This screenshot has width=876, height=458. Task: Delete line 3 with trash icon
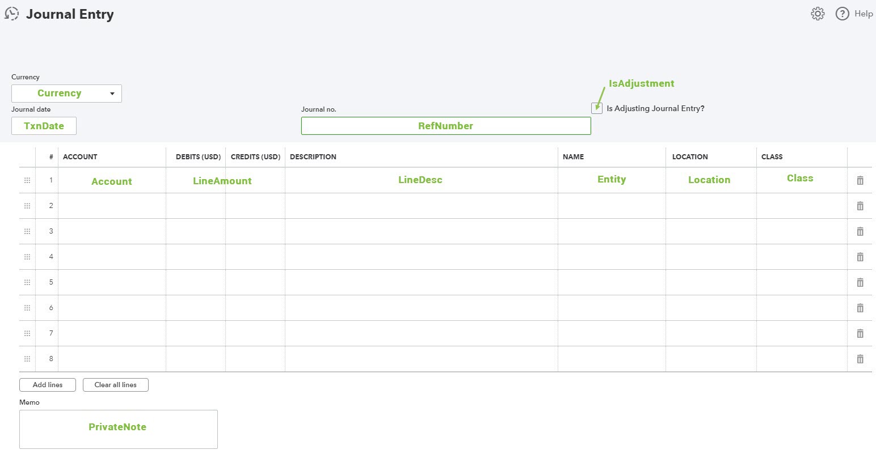click(860, 231)
